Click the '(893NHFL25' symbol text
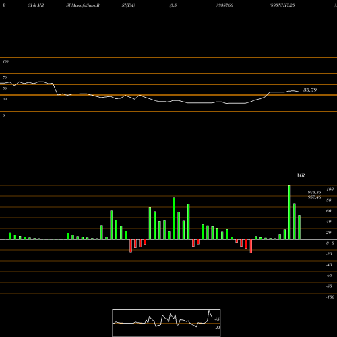Screen dimensions: 337x337 point(282,5)
